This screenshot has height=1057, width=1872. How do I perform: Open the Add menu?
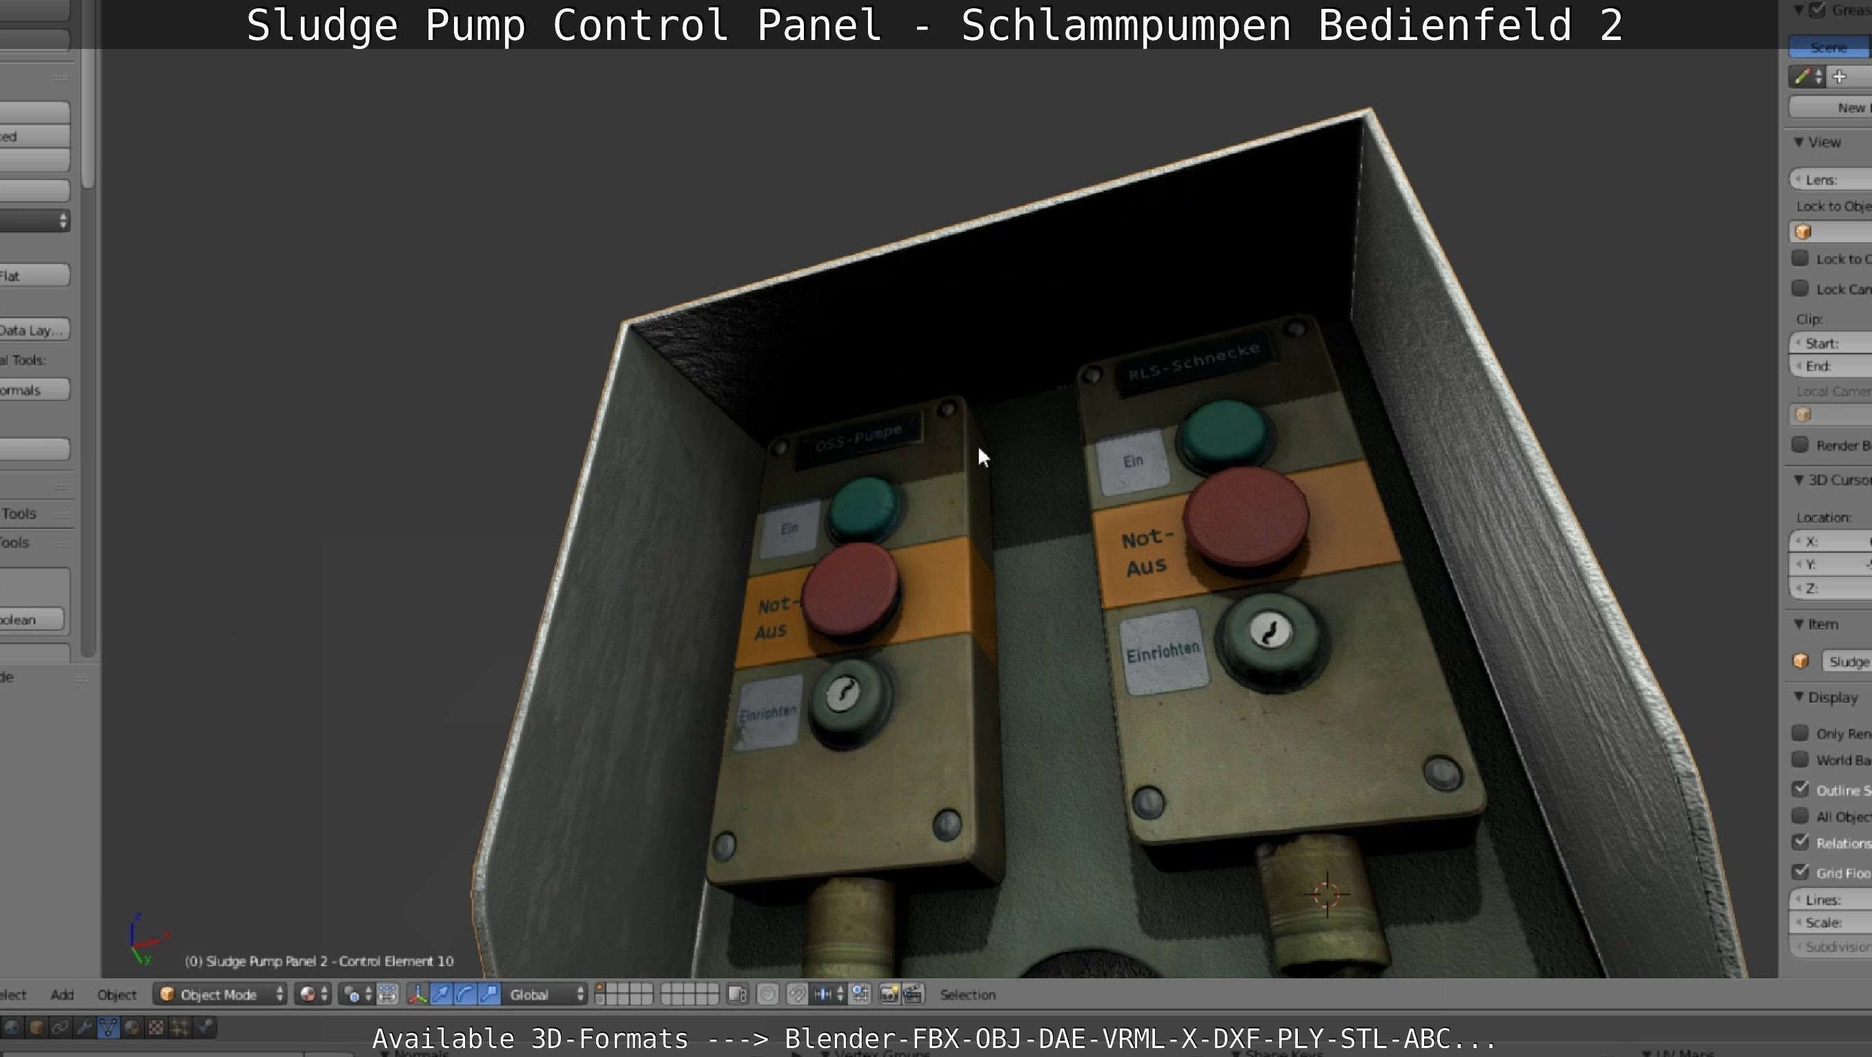(x=62, y=994)
